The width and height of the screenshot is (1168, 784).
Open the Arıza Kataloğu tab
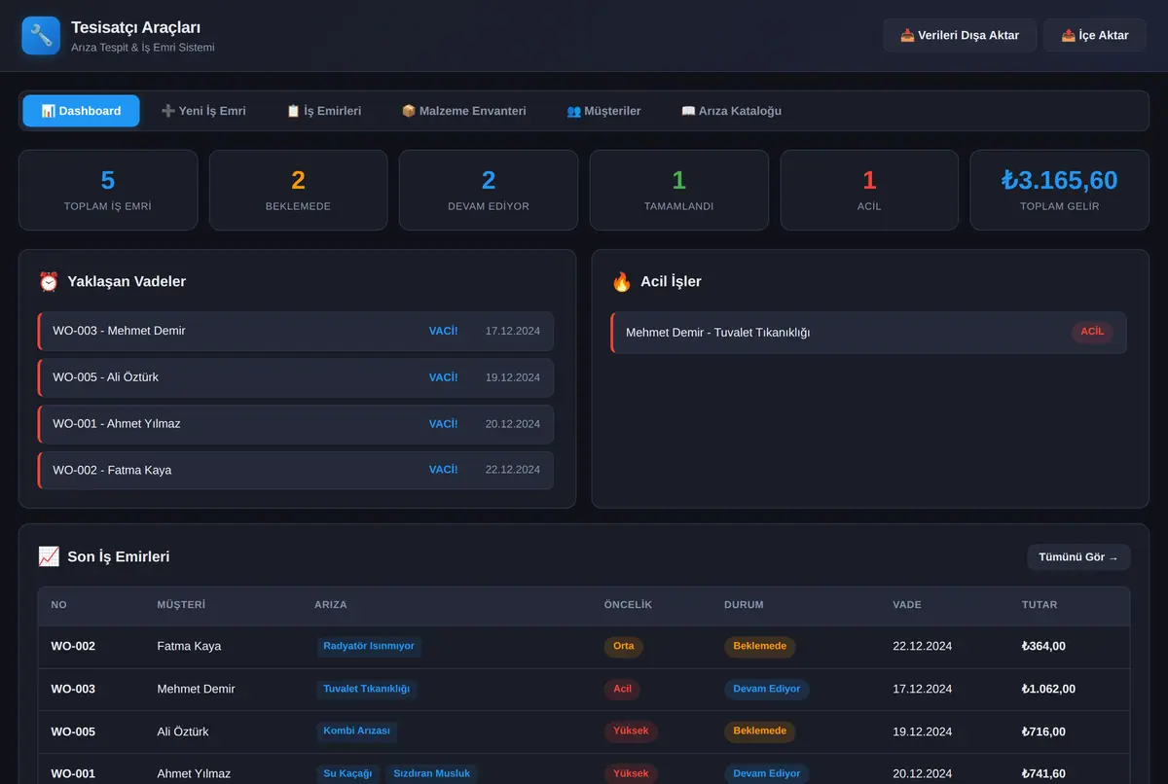click(x=732, y=111)
